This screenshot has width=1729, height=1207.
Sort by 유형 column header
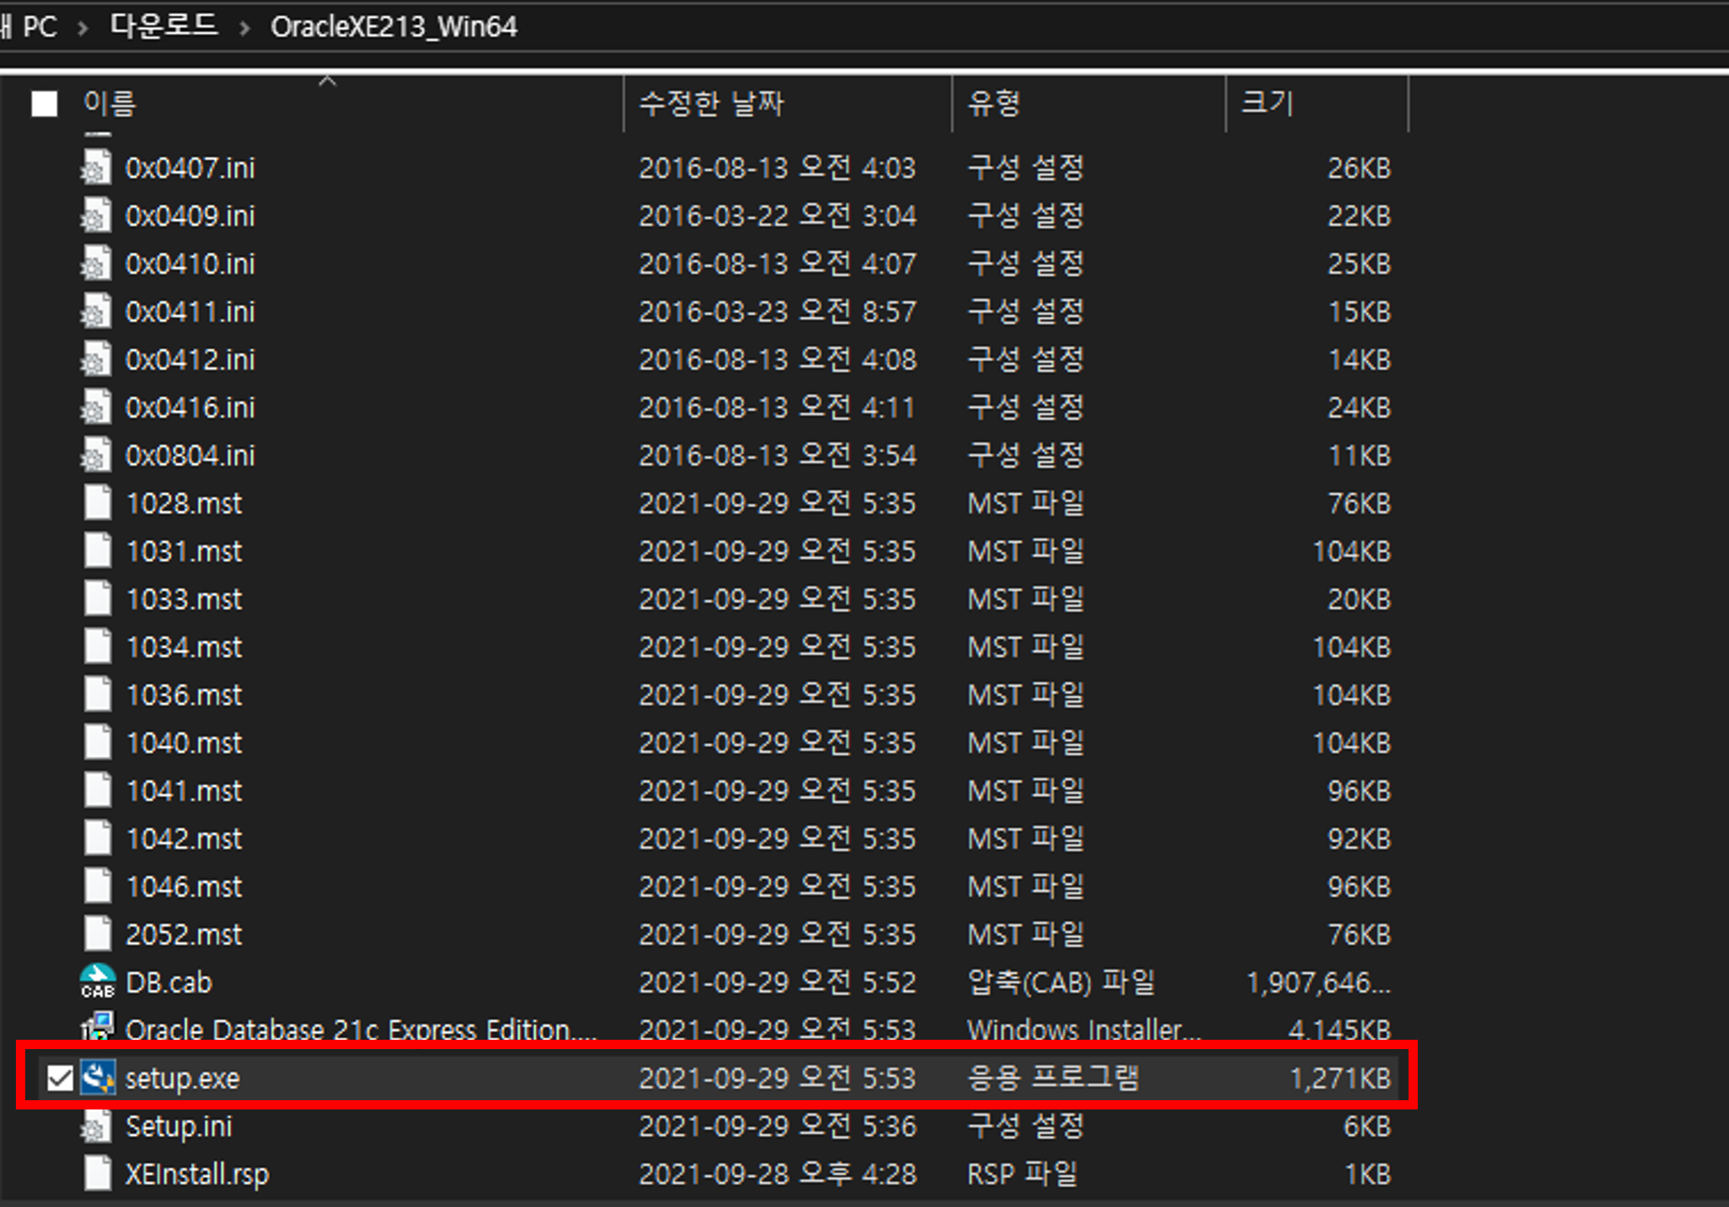tap(994, 104)
